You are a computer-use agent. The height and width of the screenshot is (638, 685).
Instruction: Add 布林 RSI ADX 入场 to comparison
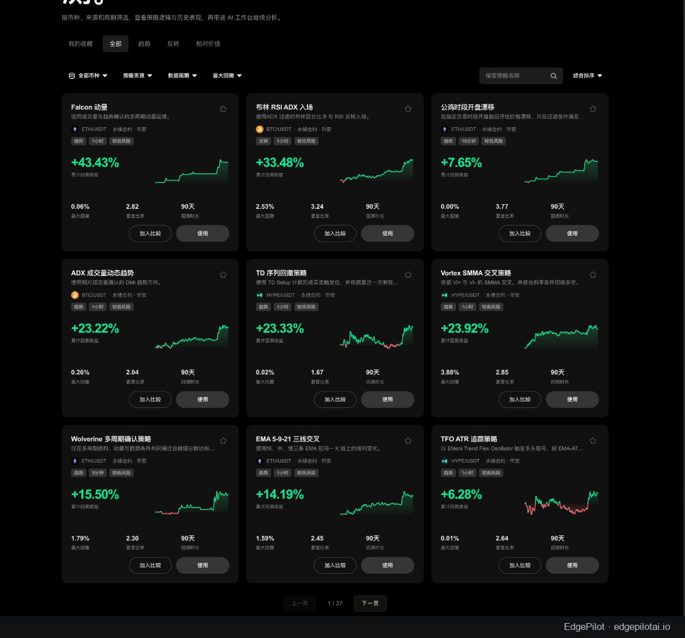tap(335, 234)
